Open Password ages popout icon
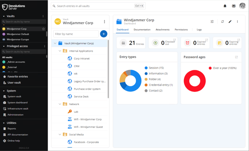Screen dimensions: 249x151 click(237, 57)
